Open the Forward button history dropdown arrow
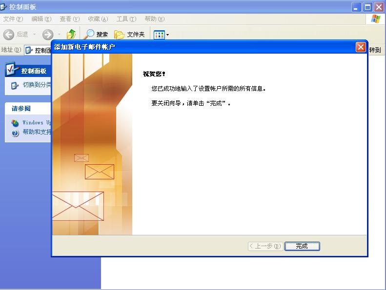Screen dimensions: 386x290 [x=59, y=35]
